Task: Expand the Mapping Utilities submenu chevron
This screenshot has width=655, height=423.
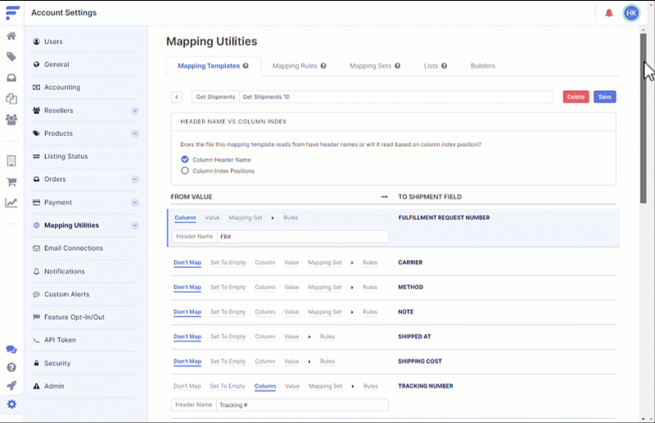Action: 135,225
